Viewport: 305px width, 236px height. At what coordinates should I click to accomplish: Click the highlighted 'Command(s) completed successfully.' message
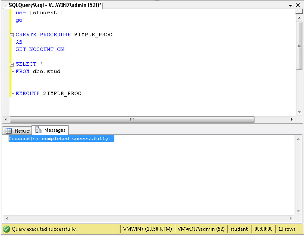click(60, 139)
